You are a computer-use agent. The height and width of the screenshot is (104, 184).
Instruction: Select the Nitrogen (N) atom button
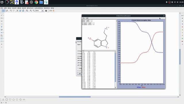pyautogui.click(x=182, y=24)
